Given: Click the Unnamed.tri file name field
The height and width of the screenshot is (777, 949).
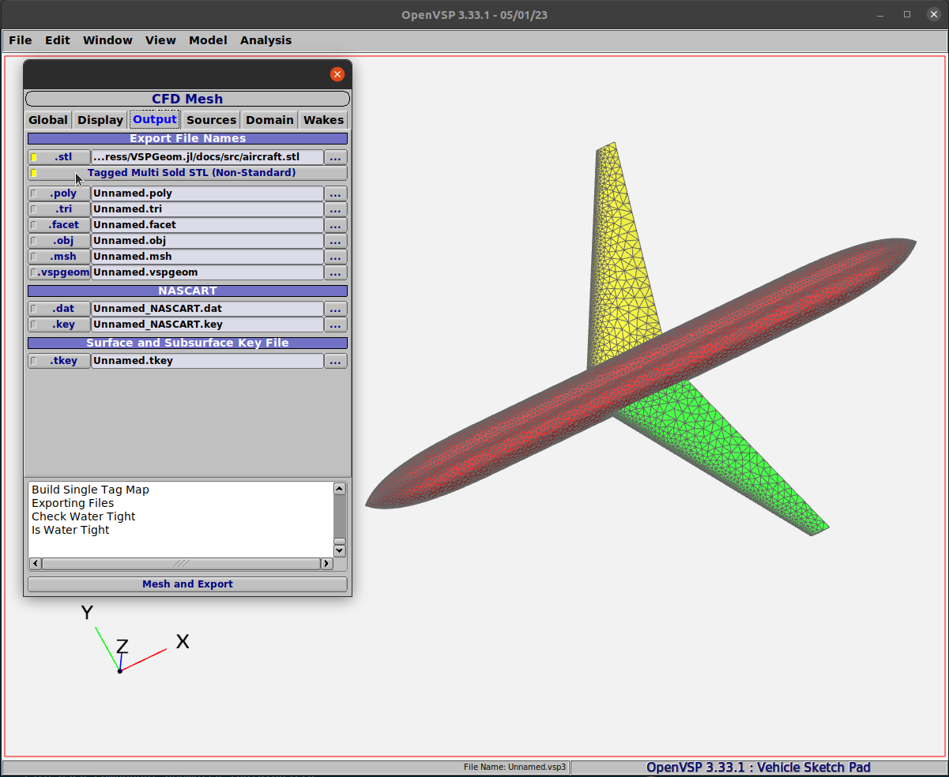Looking at the screenshot, I should tap(207, 209).
